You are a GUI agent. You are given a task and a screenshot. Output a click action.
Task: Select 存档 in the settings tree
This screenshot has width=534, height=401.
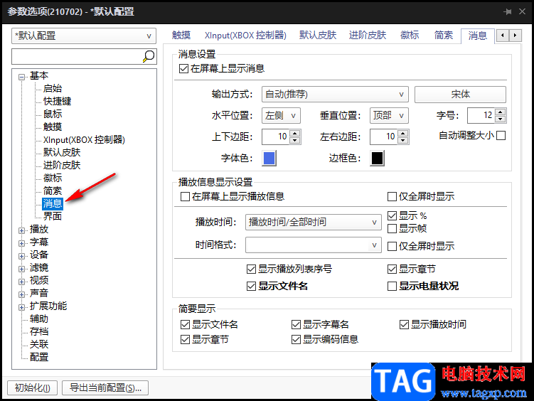tap(39, 331)
